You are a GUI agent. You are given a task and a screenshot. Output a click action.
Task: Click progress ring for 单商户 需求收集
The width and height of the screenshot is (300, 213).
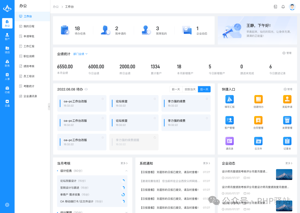coord(123,194)
